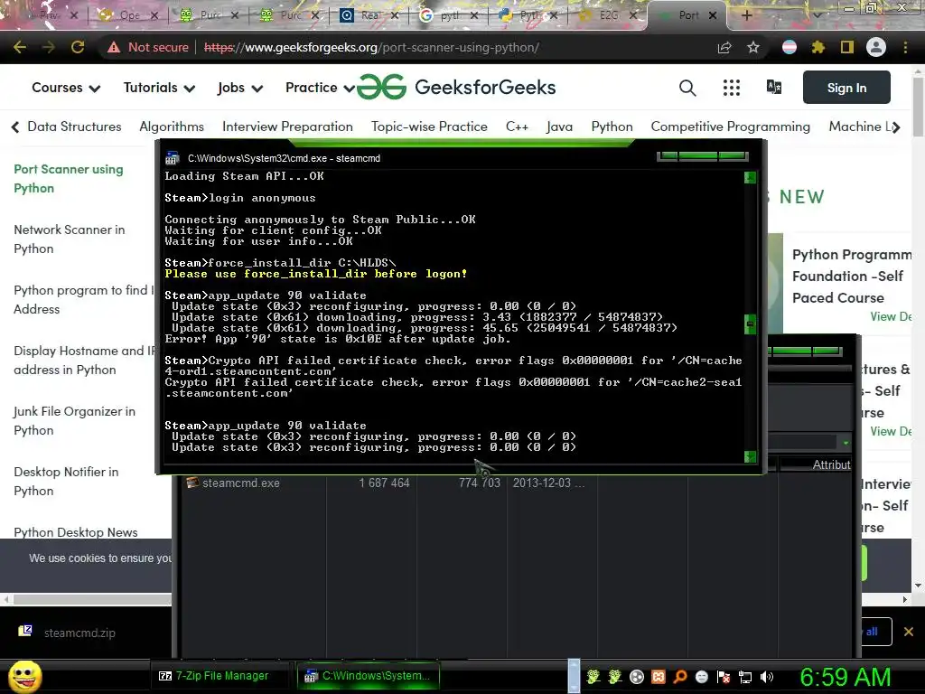This screenshot has width=925, height=694.
Task: Open Algorithms topic
Action: [172, 127]
